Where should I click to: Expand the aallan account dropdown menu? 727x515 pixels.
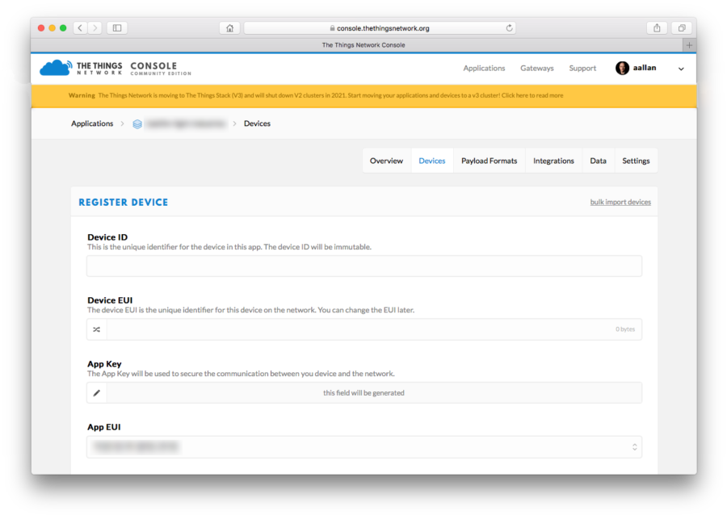pos(681,69)
